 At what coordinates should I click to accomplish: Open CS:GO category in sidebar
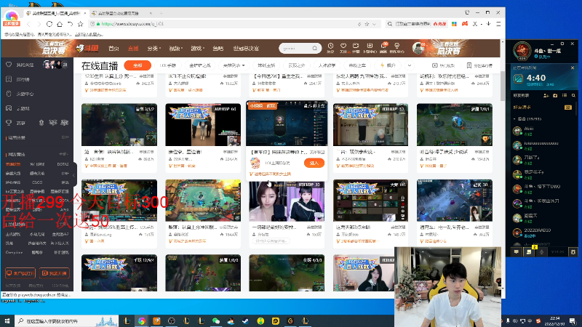click(37, 182)
